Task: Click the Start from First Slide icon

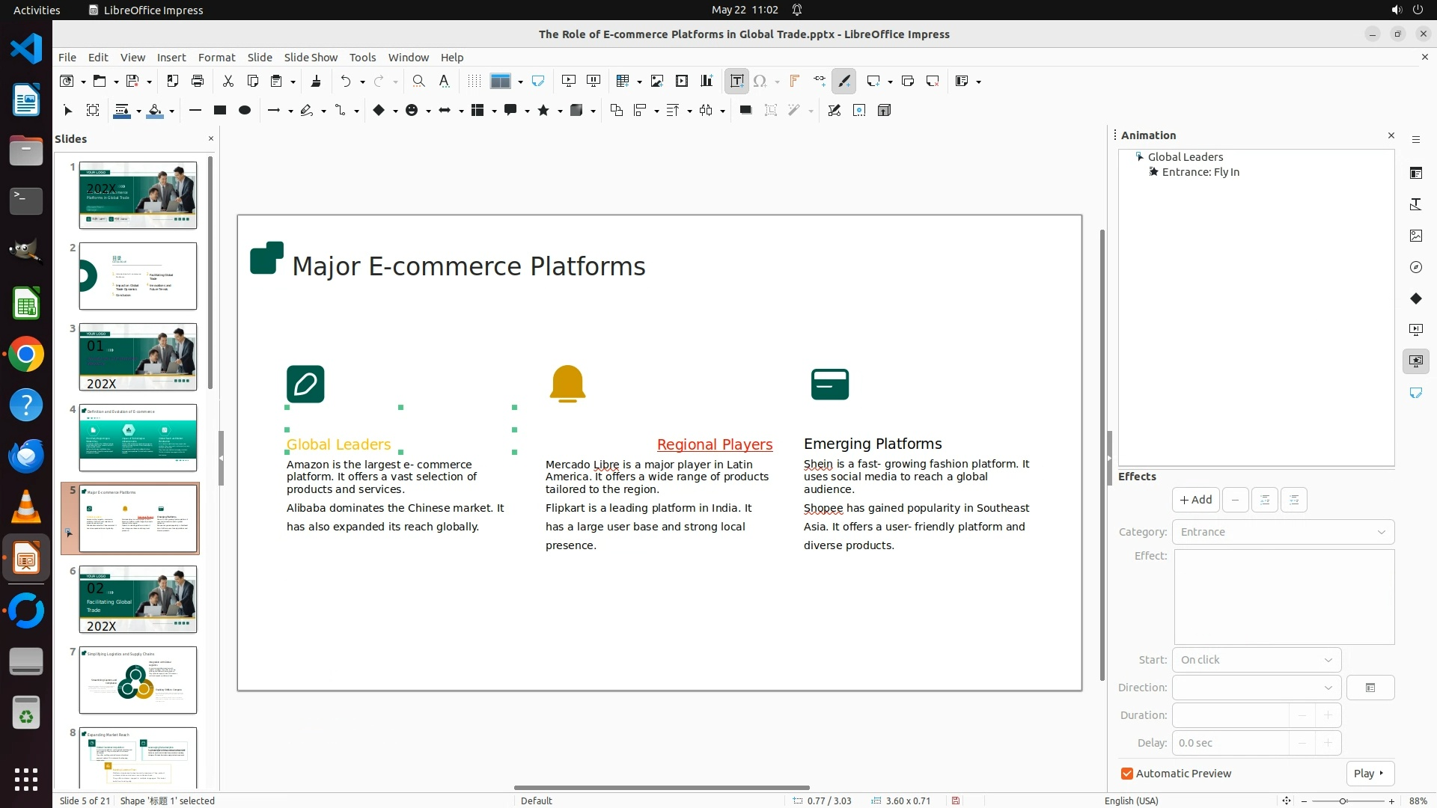Action: point(569,81)
